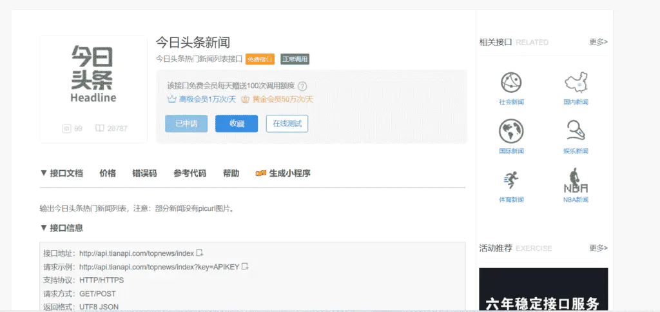Click the 国际新闻 text link
Image resolution: width=660 pixels, height=312 pixels.
(x=511, y=151)
